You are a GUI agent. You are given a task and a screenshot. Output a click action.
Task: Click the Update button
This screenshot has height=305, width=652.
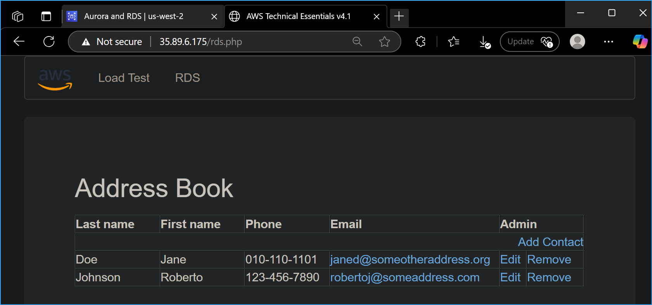click(x=529, y=42)
